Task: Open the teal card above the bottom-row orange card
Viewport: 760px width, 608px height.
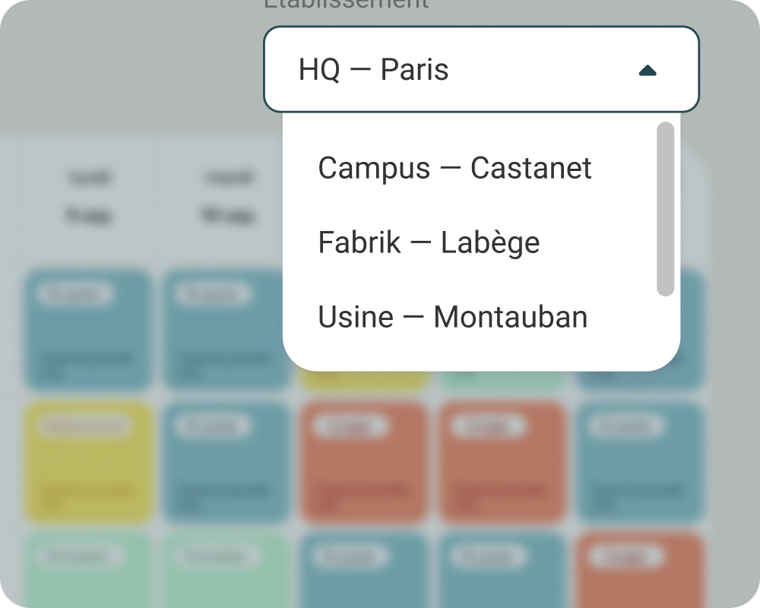Action: 640,462
